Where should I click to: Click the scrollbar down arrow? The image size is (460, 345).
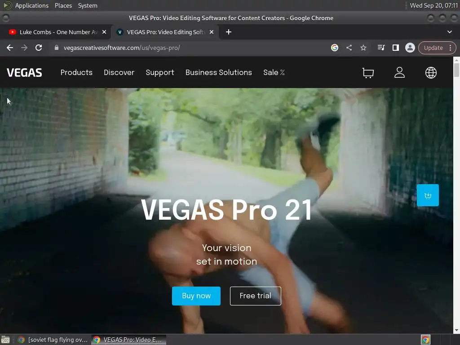[x=456, y=330]
